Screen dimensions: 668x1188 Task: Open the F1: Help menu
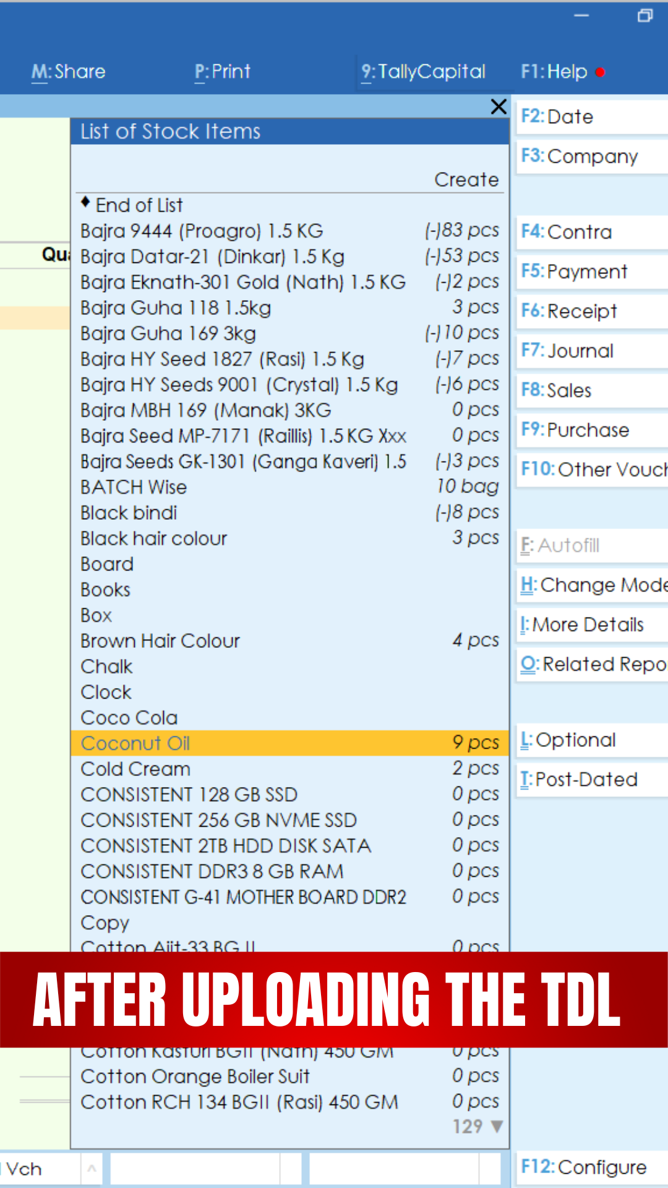[554, 72]
